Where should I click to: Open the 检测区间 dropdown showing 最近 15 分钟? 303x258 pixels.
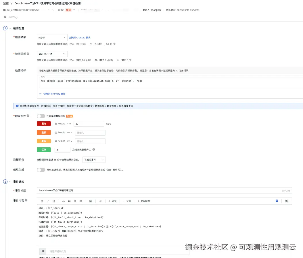click(52, 54)
